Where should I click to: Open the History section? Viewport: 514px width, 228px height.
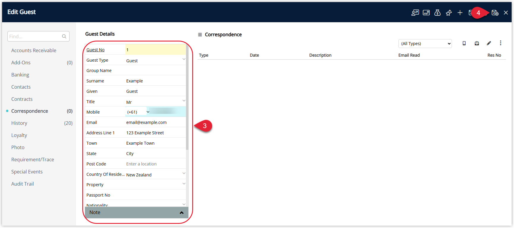pos(19,123)
